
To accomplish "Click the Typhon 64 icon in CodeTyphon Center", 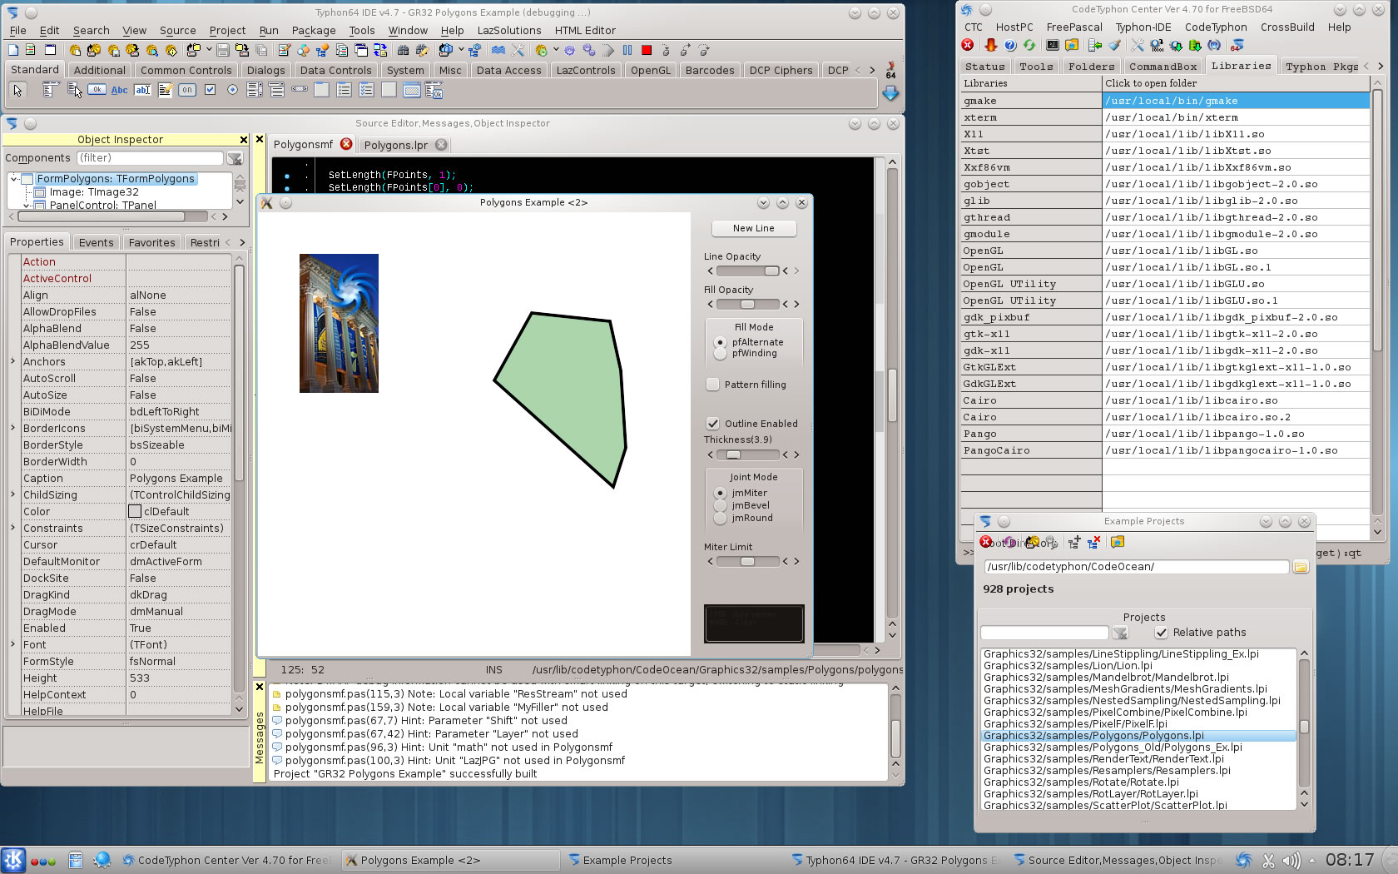I will [x=1237, y=45].
